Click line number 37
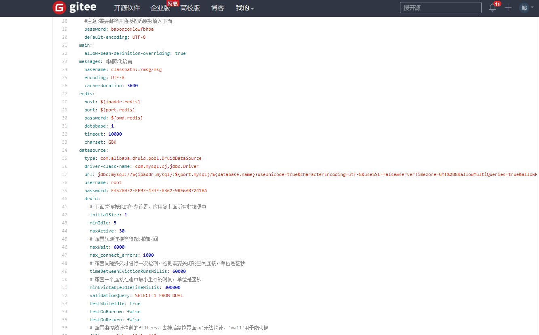This screenshot has width=539, height=335. (x=65, y=174)
